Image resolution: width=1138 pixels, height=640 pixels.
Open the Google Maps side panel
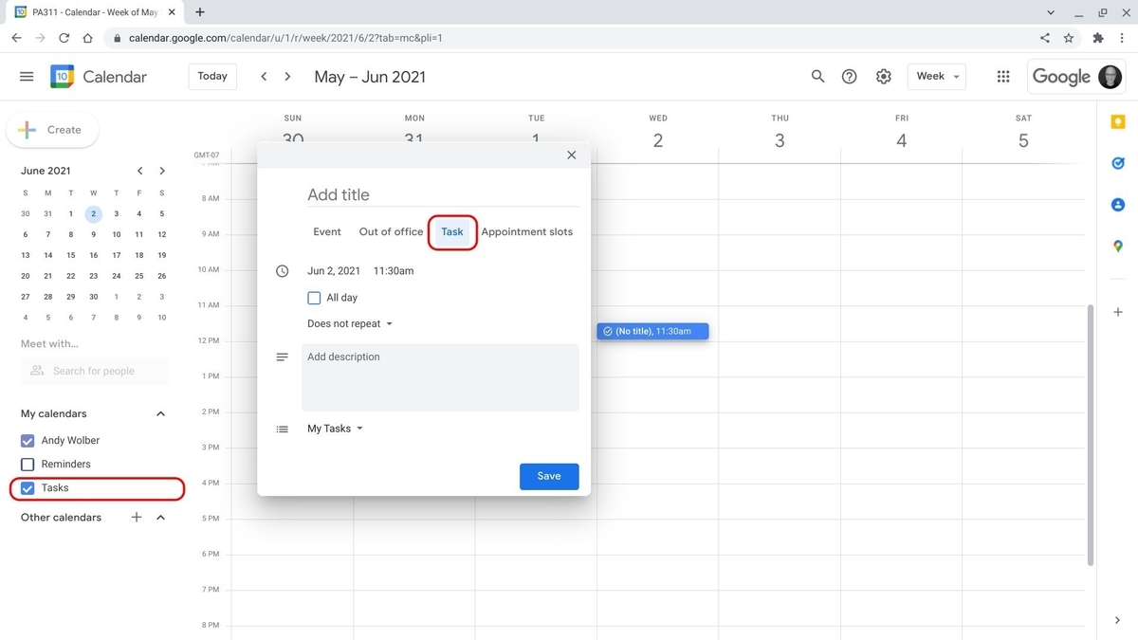pos(1117,246)
